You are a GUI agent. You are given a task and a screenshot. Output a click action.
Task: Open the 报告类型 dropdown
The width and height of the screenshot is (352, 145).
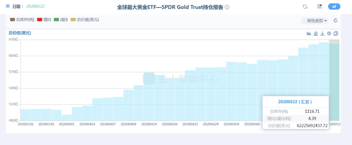[315, 21]
